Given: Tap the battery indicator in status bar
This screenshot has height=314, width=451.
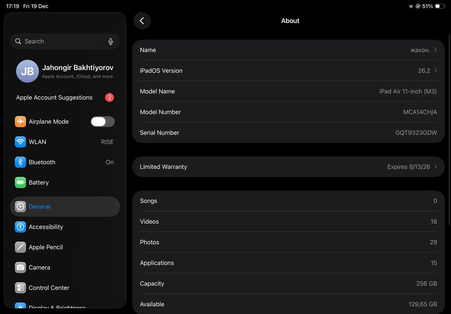Looking at the screenshot, I should [440, 6].
